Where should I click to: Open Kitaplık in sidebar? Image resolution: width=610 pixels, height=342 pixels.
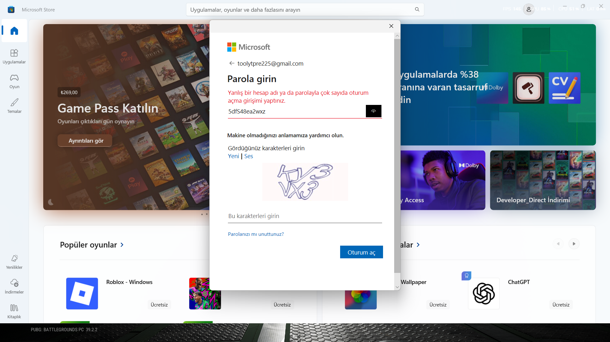coord(14,311)
